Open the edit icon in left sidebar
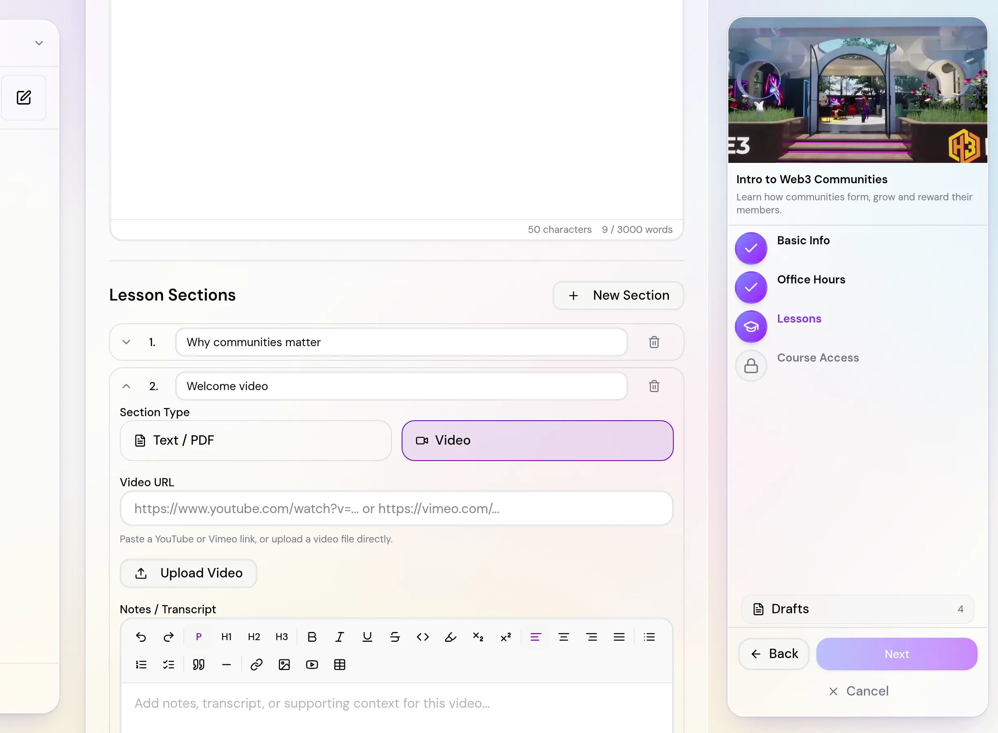Screen dimensions: 998x733 tap(24, 98)
